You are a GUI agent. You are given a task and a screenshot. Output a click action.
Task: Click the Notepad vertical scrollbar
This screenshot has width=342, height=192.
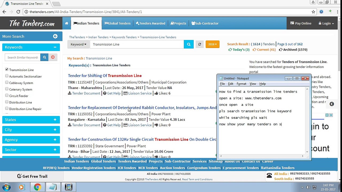[307, 121]
